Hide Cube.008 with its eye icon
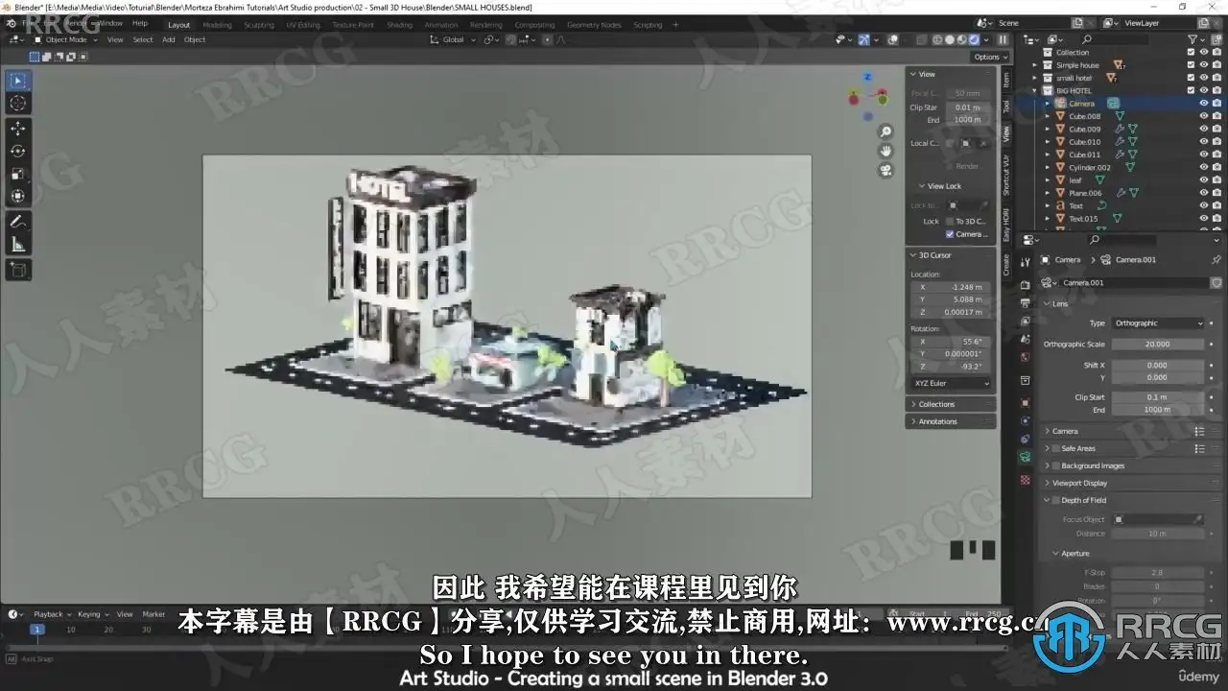The width and height of the screenshot is (1228, 691). pyautogui.click(x=1204, y=116)
